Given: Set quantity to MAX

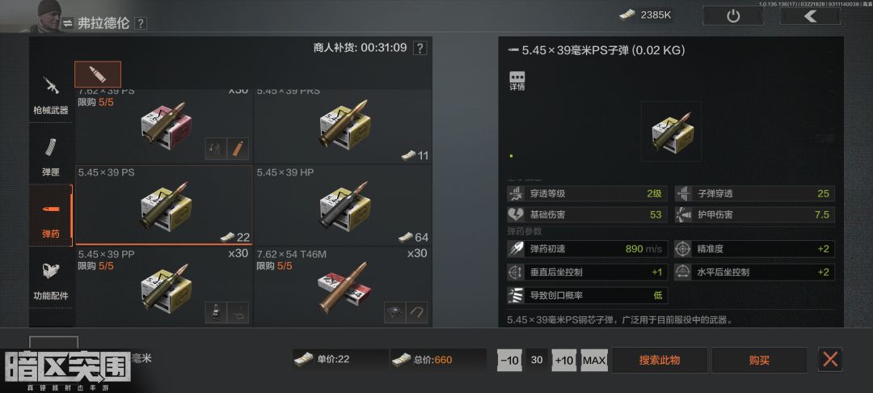Looking at the screenshot, I should click(594, 360).
